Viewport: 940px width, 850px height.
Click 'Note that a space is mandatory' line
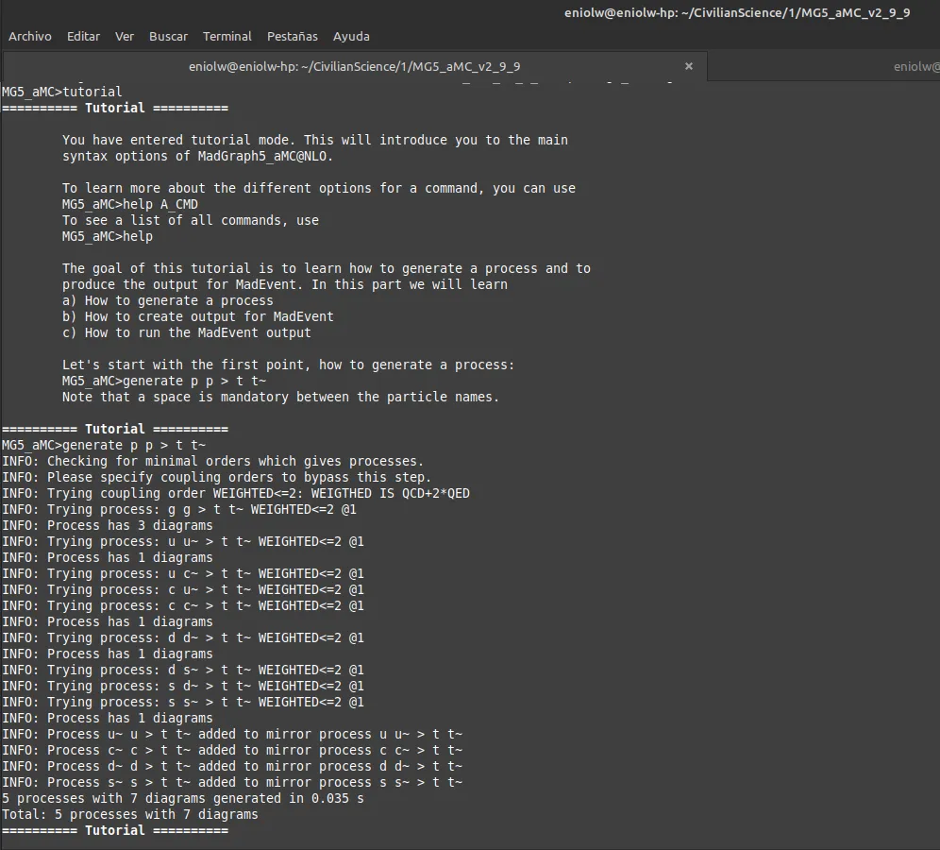click(280, 397)
